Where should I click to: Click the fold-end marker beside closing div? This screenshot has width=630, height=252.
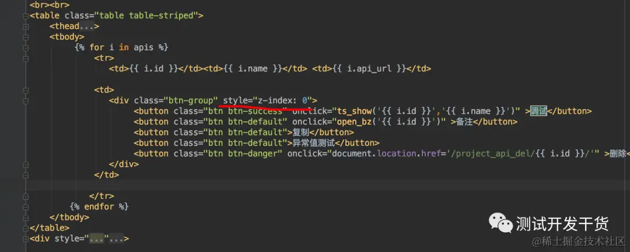click(x=26, y=164)
